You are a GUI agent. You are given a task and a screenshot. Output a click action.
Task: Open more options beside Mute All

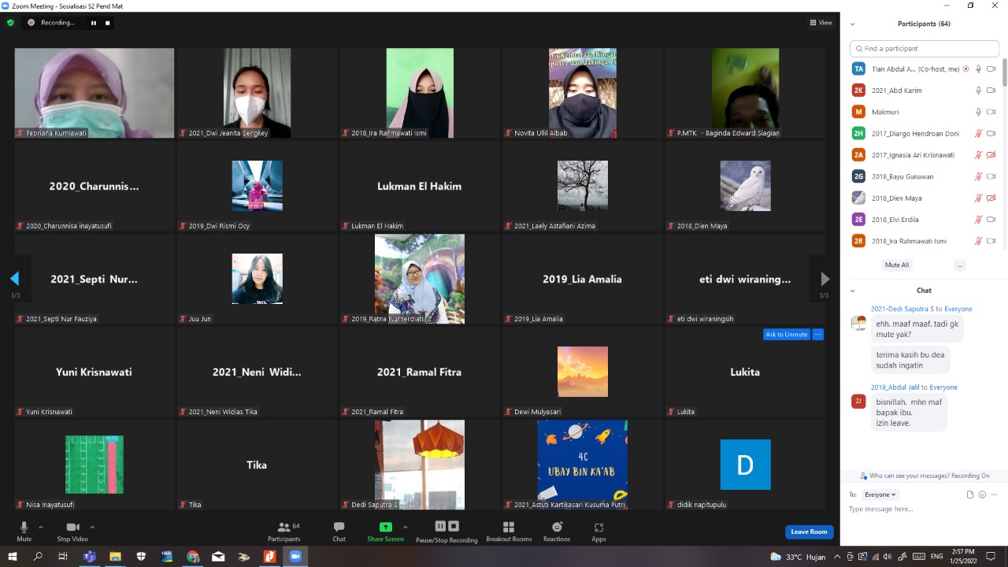pyautogui.click(x=960, y=265)
